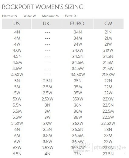Click the UK size 2.5N cell
Screen dimensions: 129x158
coord(47,81)
